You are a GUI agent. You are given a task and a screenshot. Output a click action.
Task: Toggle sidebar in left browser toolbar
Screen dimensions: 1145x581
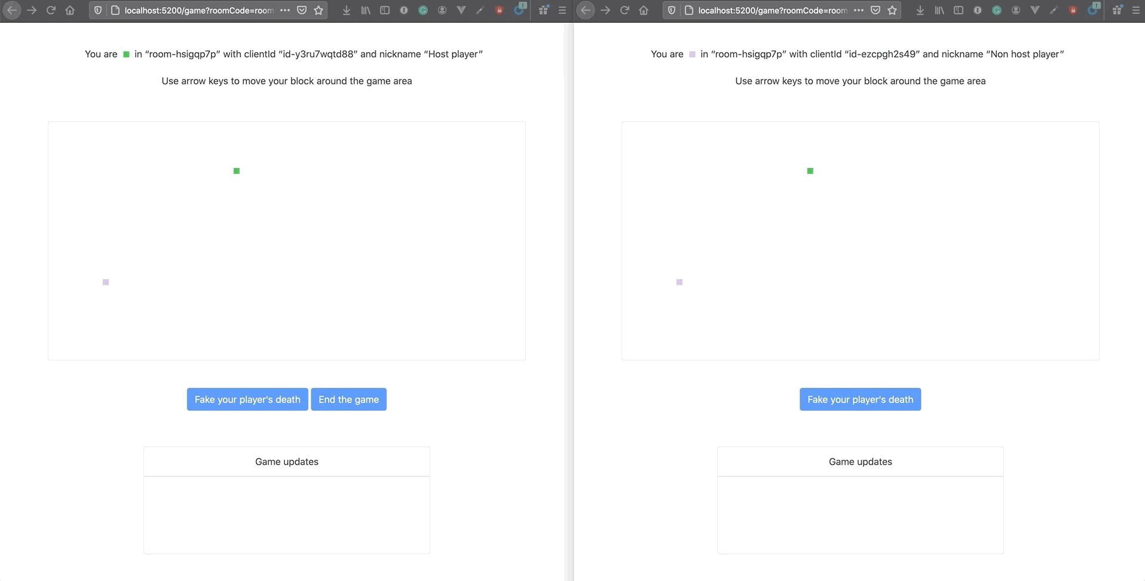click(385, 10)
